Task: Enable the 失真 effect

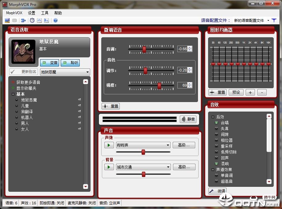Action: 216,129
